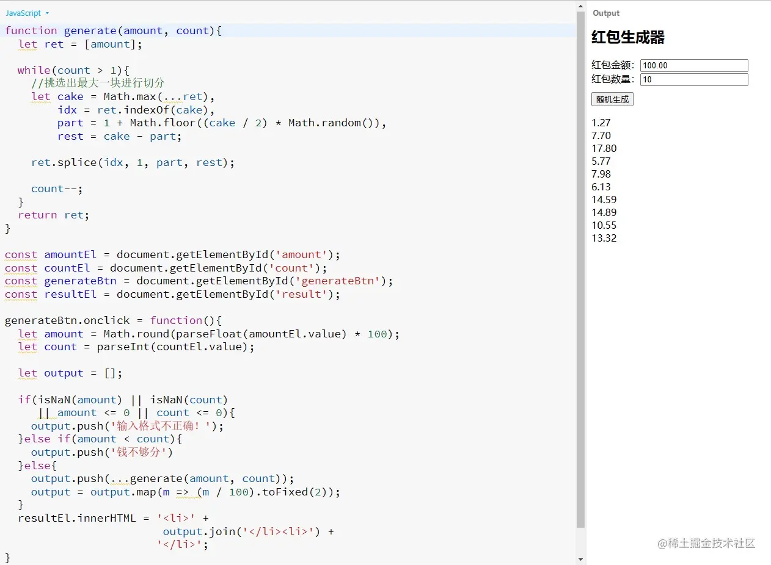Click result value 14.59

pos(604,200)
